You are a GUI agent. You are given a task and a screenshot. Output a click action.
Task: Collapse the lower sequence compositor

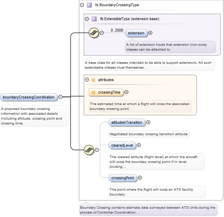coord(97,150)
